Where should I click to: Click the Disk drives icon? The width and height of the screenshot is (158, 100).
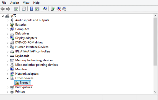coord(12,34)
